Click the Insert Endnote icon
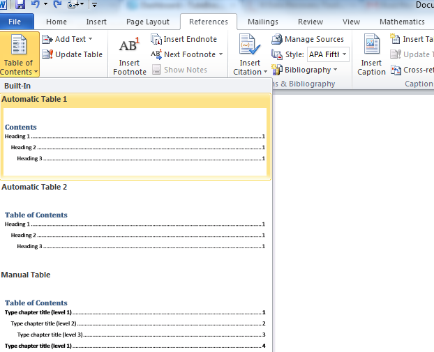434x352 pixels. pyautogui.click(x=157, y=39)
